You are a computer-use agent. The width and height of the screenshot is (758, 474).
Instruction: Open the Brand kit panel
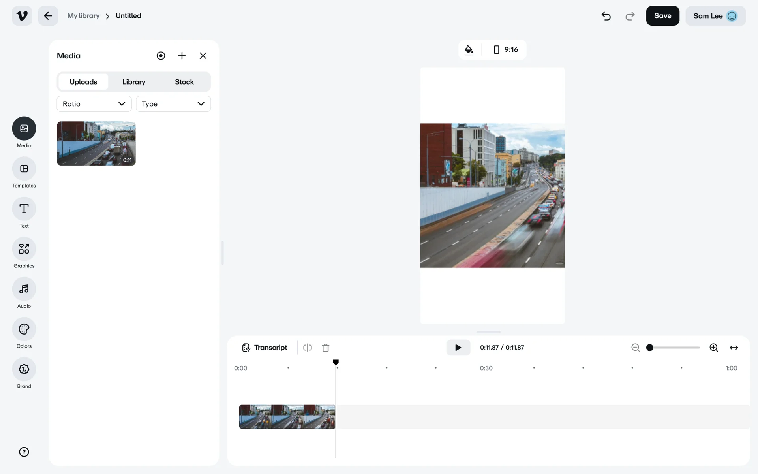(24, 369)
